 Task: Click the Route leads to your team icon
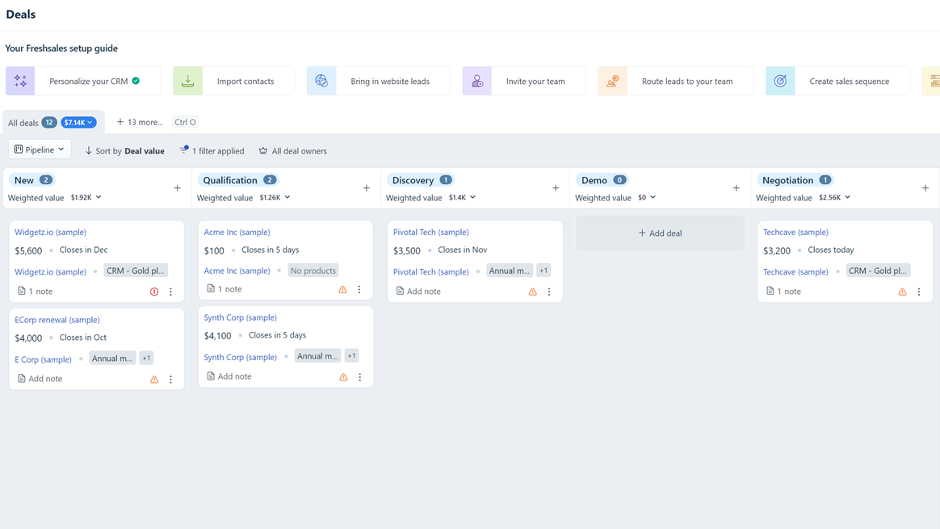613,81
